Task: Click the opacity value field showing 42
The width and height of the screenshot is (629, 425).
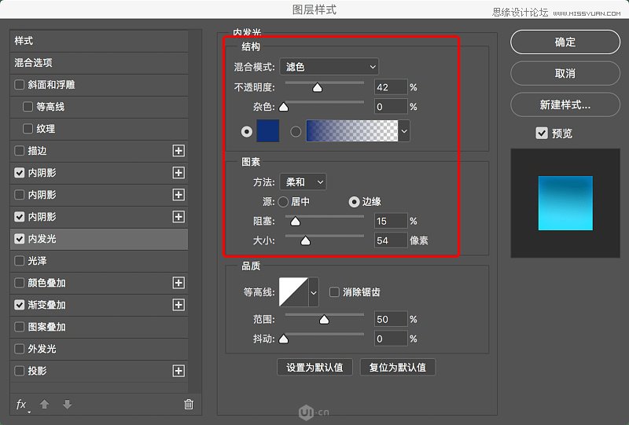Action: [x=391, y=87]
